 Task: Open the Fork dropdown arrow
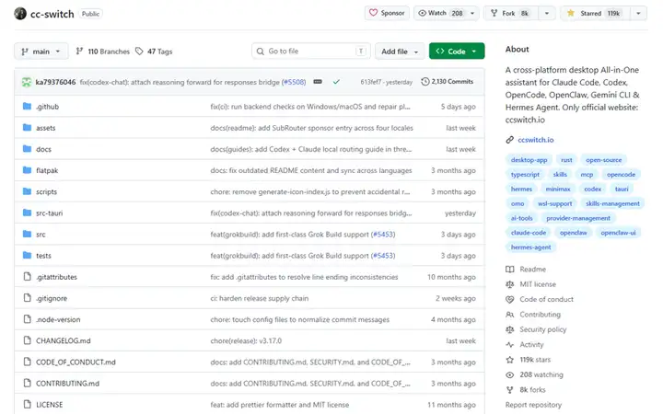pyautogui.click(x=547, y=13)
